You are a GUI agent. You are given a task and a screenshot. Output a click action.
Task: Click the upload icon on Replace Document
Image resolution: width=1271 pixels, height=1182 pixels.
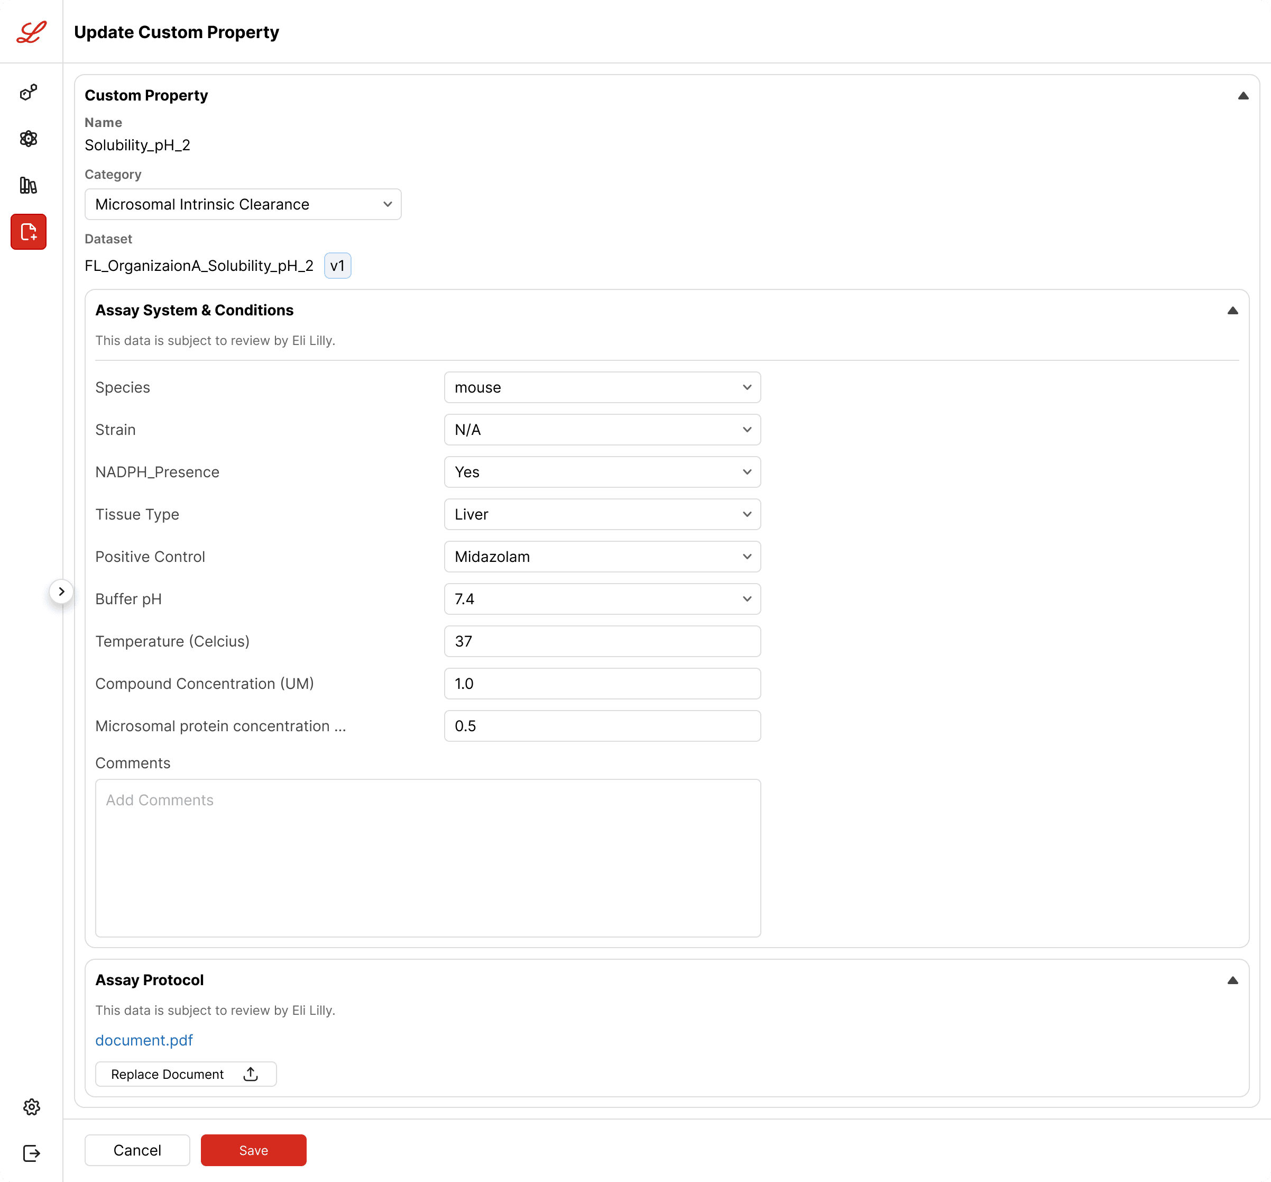point(251,1074)
